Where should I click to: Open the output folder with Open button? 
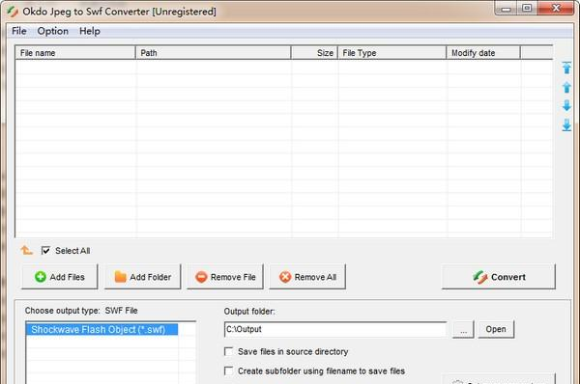pos(496,329)
